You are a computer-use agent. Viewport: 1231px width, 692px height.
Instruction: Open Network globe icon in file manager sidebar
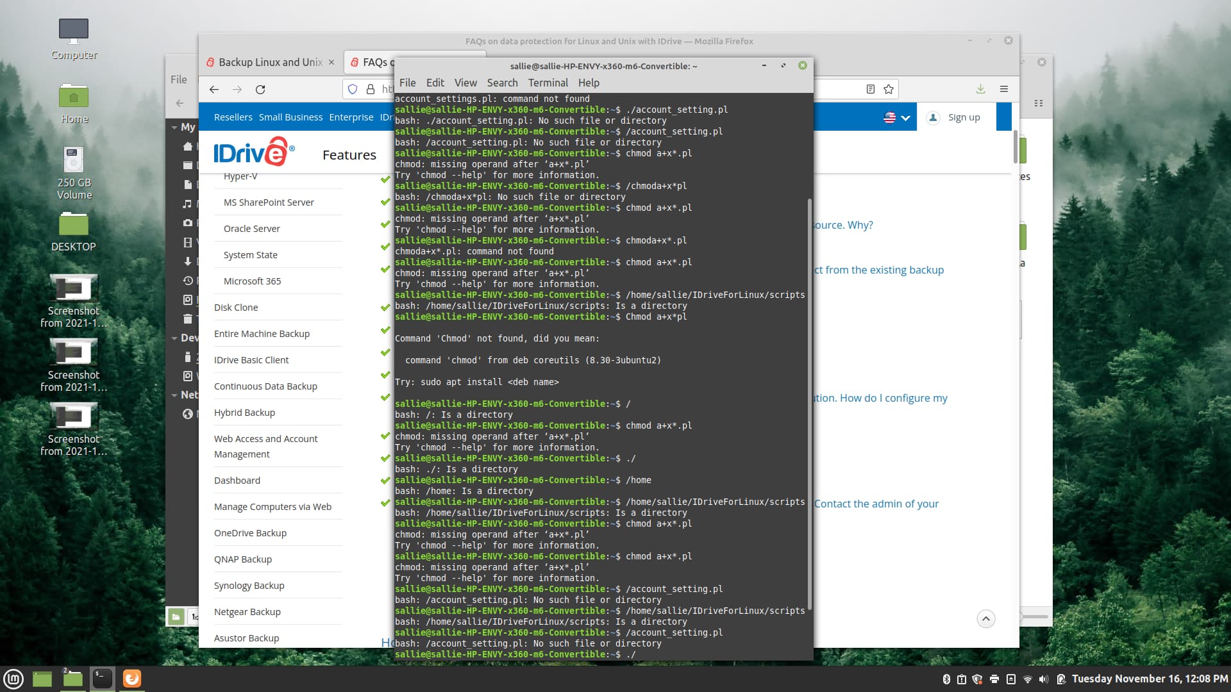tap(187, 414)
